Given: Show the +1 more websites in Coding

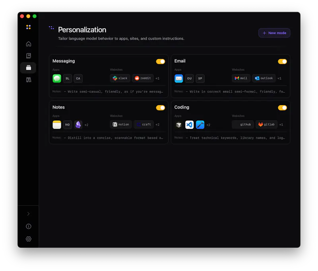Looking at the screenshot, I should pyautogui.click(x=281, y=125).
